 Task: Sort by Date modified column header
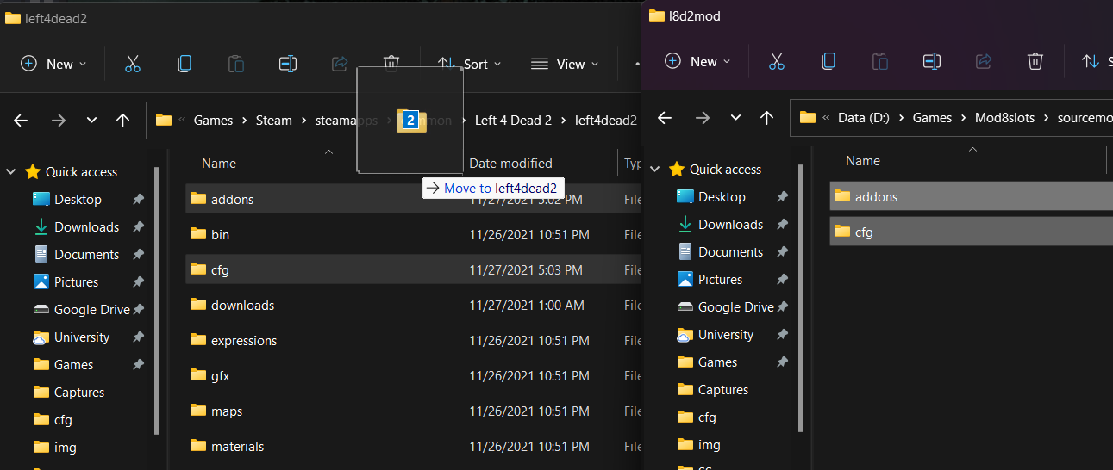(x=510, y=164)
